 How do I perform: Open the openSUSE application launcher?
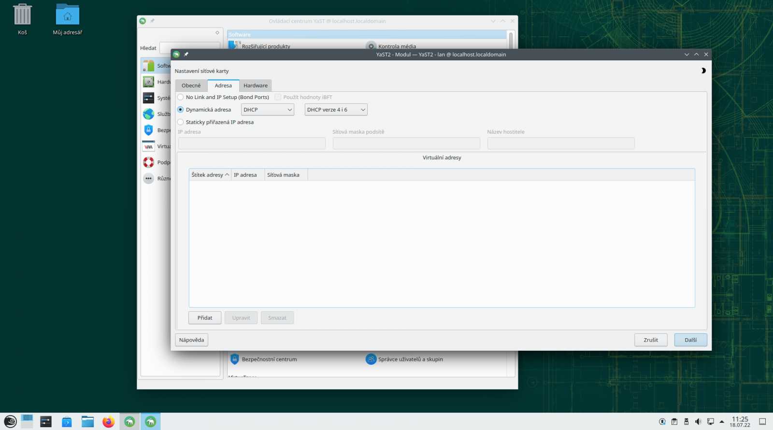10,422
